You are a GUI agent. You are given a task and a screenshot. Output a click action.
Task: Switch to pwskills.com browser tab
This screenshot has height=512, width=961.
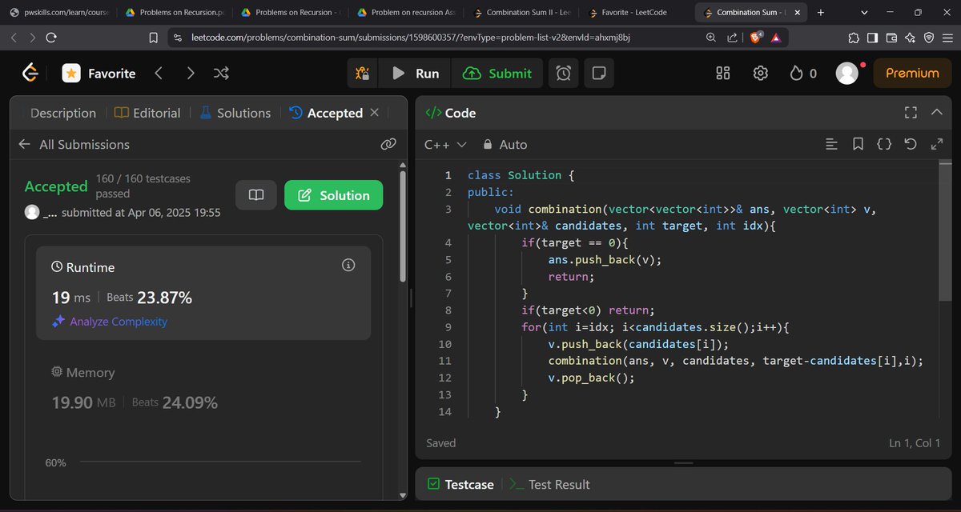coord(59,13)
